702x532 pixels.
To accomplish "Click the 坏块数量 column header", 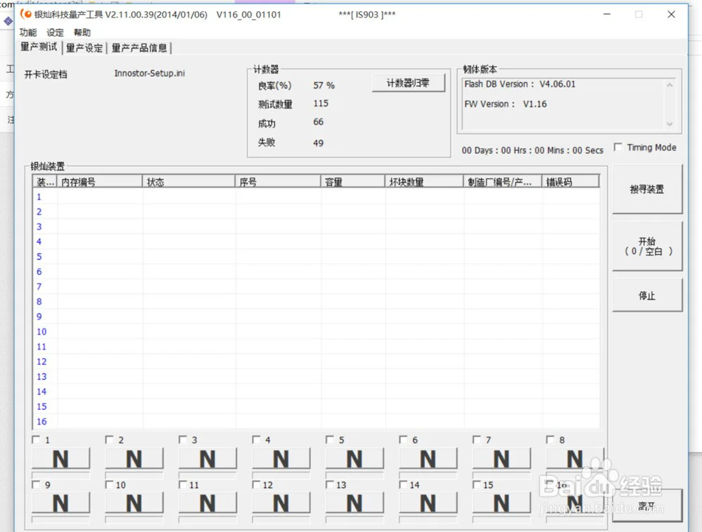I will tap(424, 182).
